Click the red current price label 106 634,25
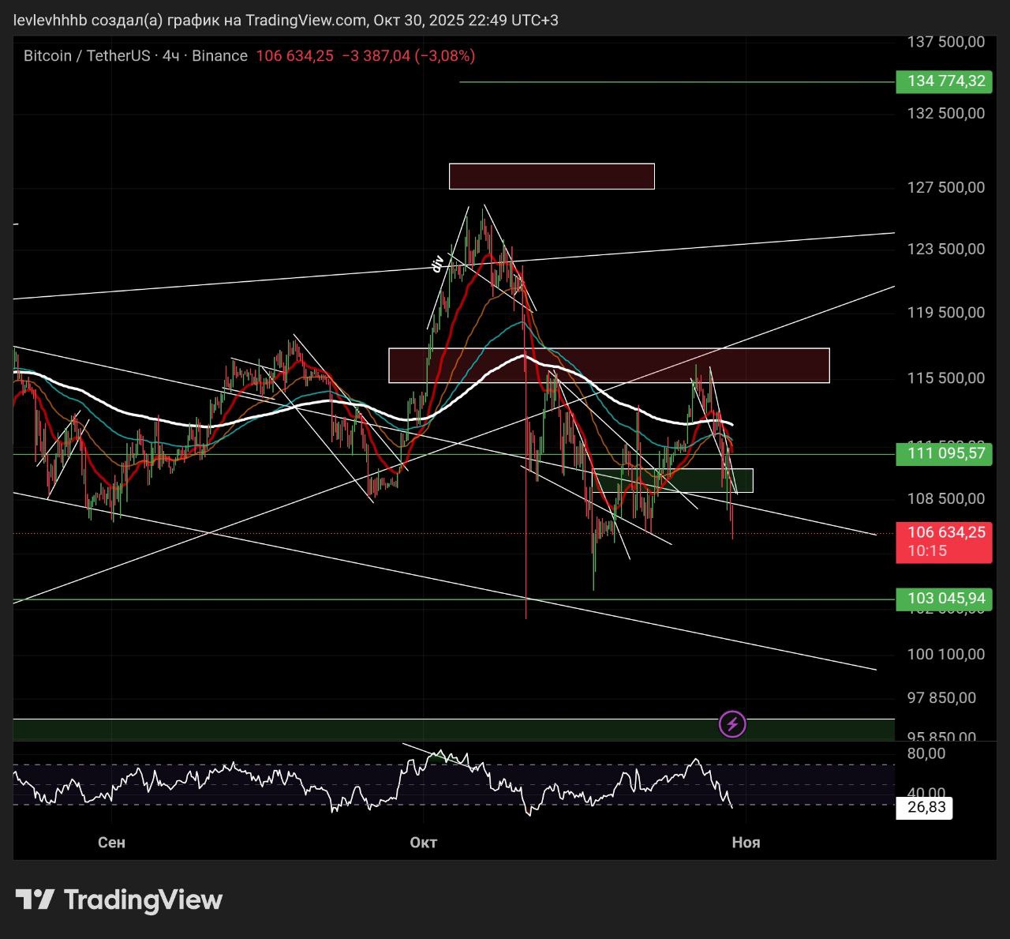The height and width of the screenshot is (939, 1010). (944, 533)
